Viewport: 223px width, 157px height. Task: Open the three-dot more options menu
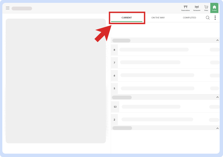pyautogui.click(x=215, y=18)
